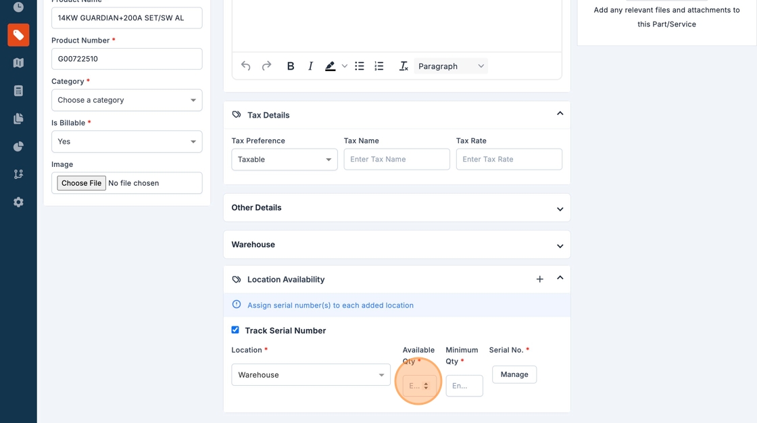The width and height of the screenshot is (757, 423).
Task: Open the settings gear in sidebar
Action: [18, 202]
